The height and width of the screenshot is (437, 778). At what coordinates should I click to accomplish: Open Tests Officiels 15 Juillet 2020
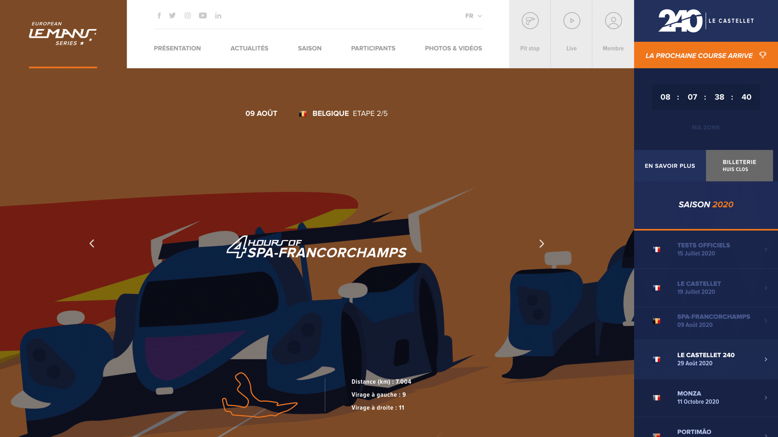pyautogui.click(x=706, y=249)
